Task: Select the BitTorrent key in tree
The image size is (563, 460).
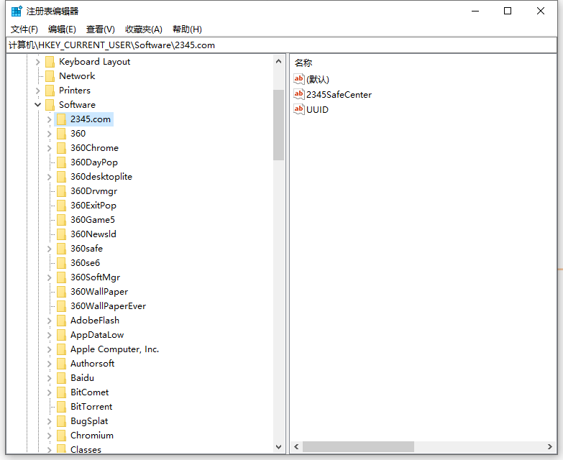Action: pos(91,407)
